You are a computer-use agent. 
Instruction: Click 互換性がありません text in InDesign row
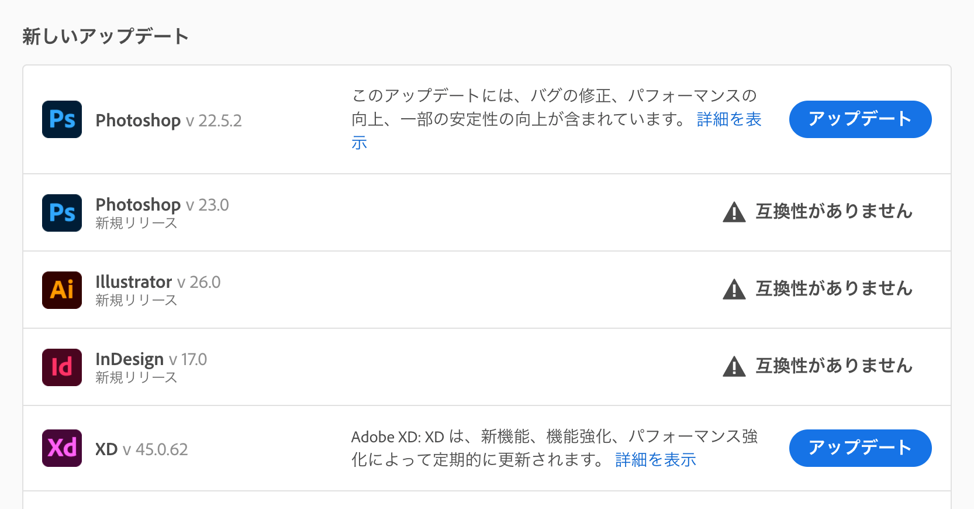(x=834, y=366)
